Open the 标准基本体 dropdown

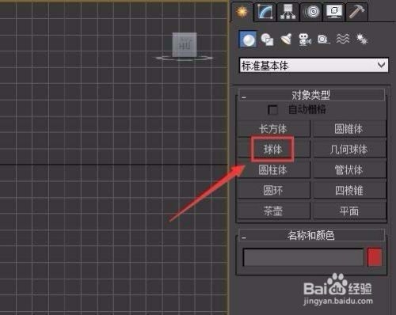click(314, 65)
